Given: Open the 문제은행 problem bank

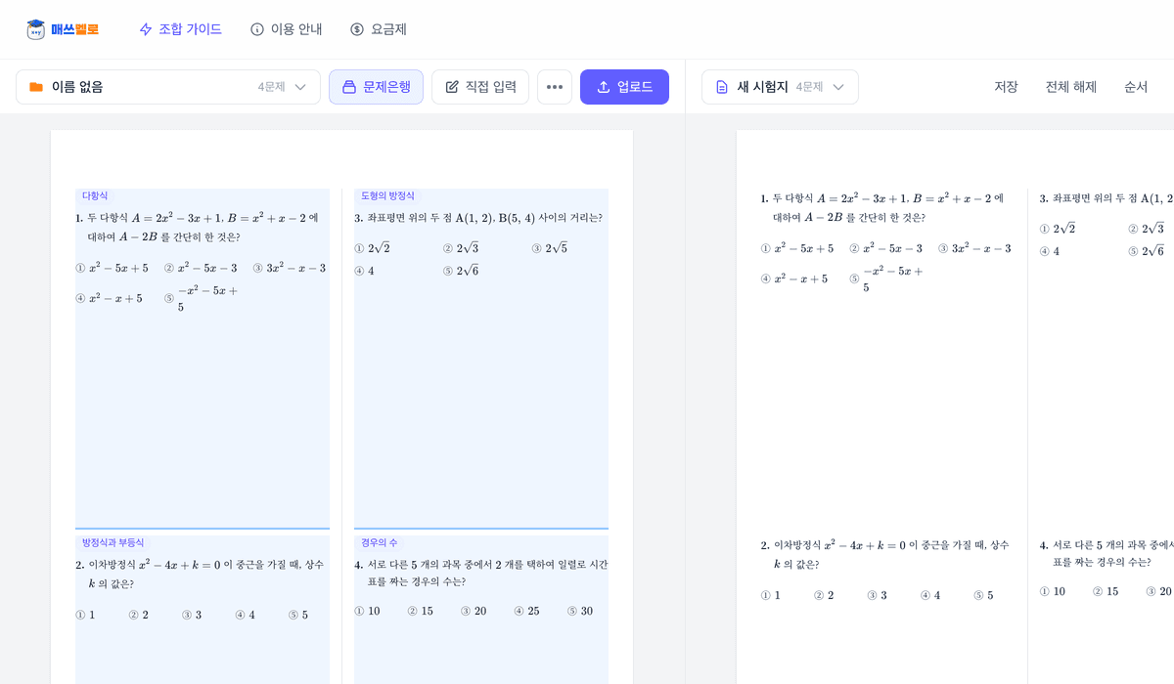Looking at the screenshot, I should click(376, 87).
